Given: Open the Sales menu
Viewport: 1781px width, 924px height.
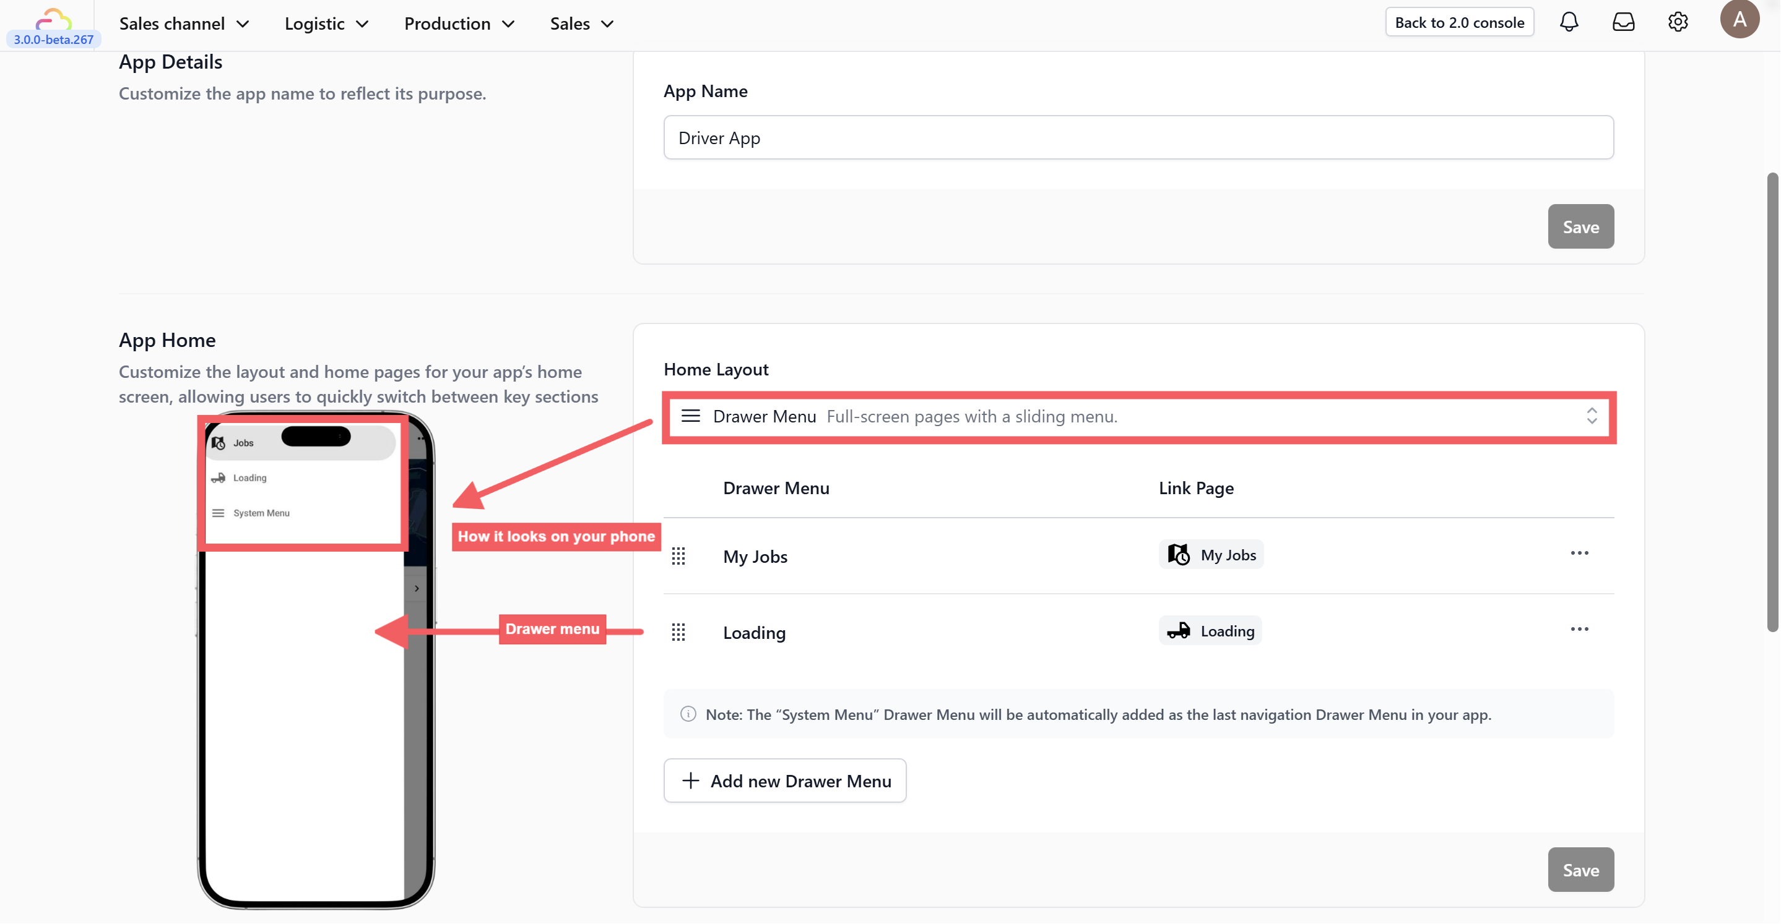Looking at the screenshot, I should (581, 24).
